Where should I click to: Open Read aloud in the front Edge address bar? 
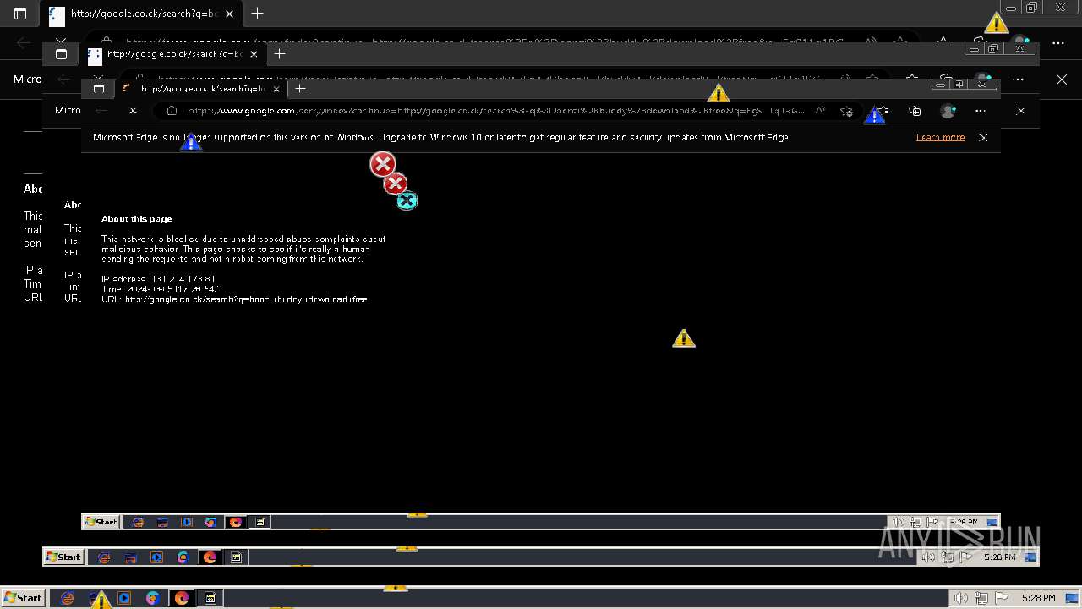point(820,111)
